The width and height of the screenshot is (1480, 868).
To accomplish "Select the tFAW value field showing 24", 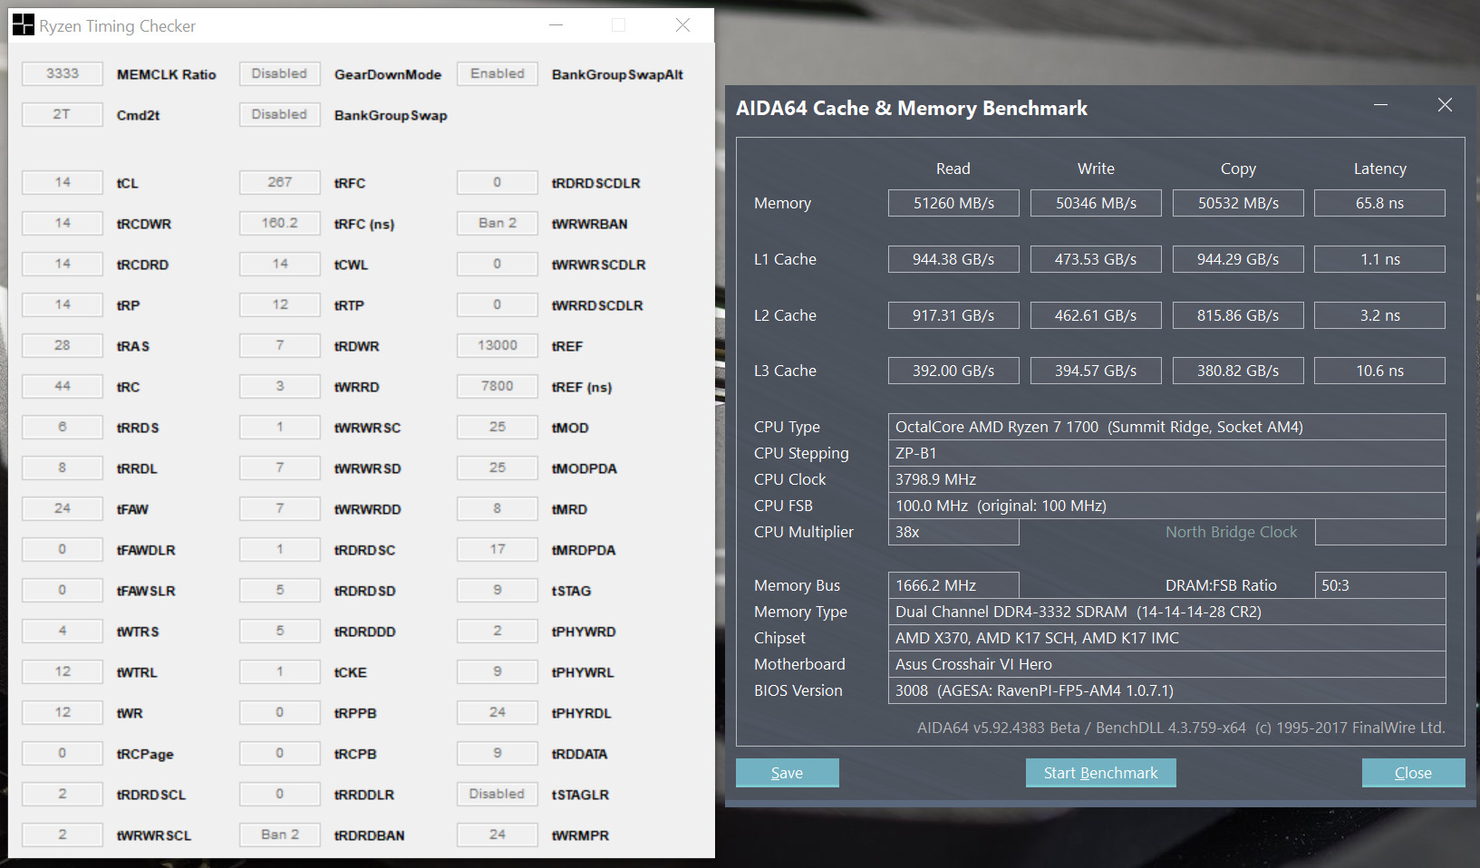I will [x=63, y=508].
